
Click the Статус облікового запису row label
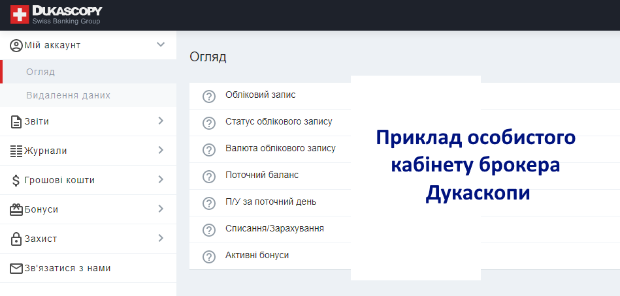pos(279,121)
